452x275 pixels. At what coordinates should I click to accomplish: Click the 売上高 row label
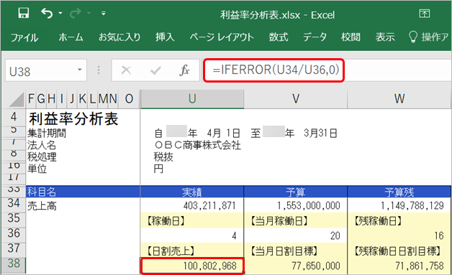point(42,205)
